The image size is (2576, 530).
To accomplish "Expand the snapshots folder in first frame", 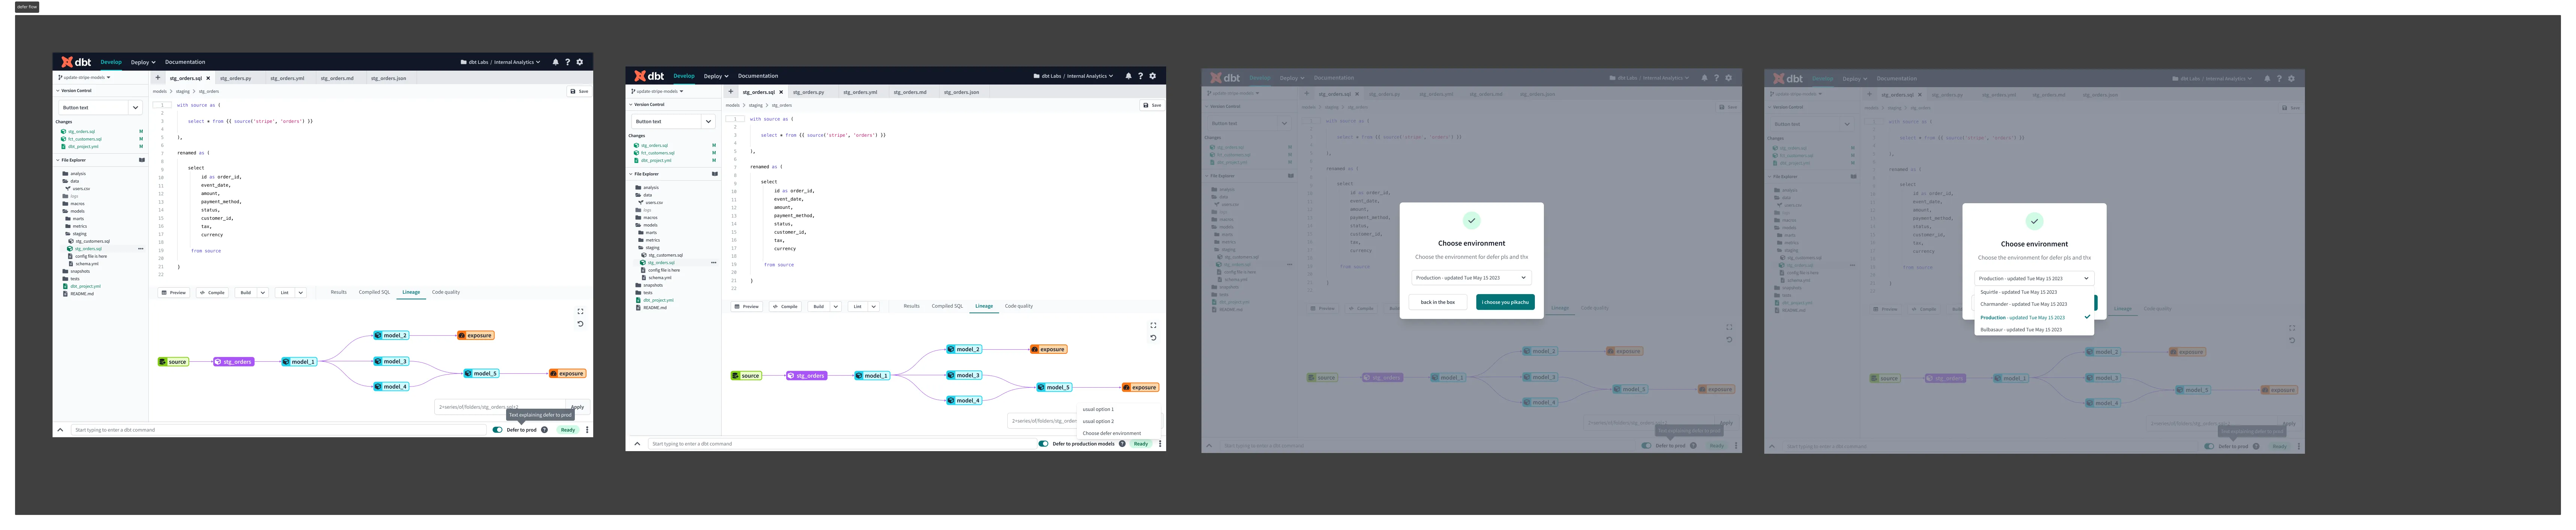I will 77,271.
